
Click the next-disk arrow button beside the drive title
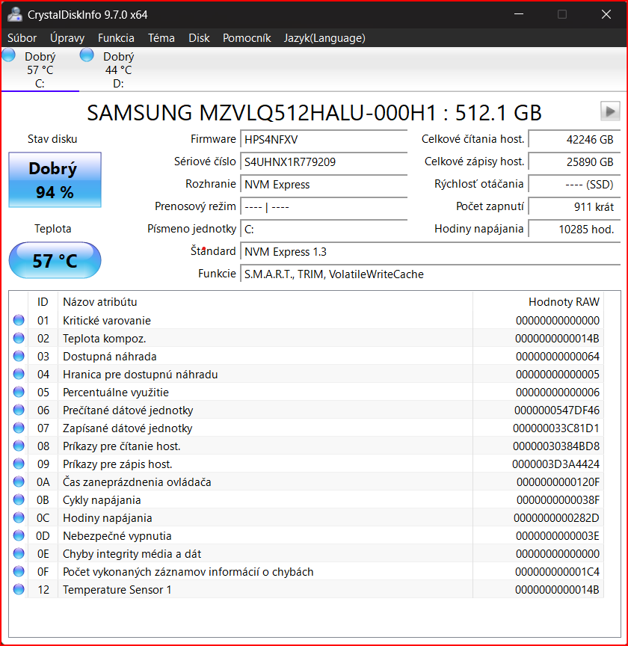click(612, 111)
